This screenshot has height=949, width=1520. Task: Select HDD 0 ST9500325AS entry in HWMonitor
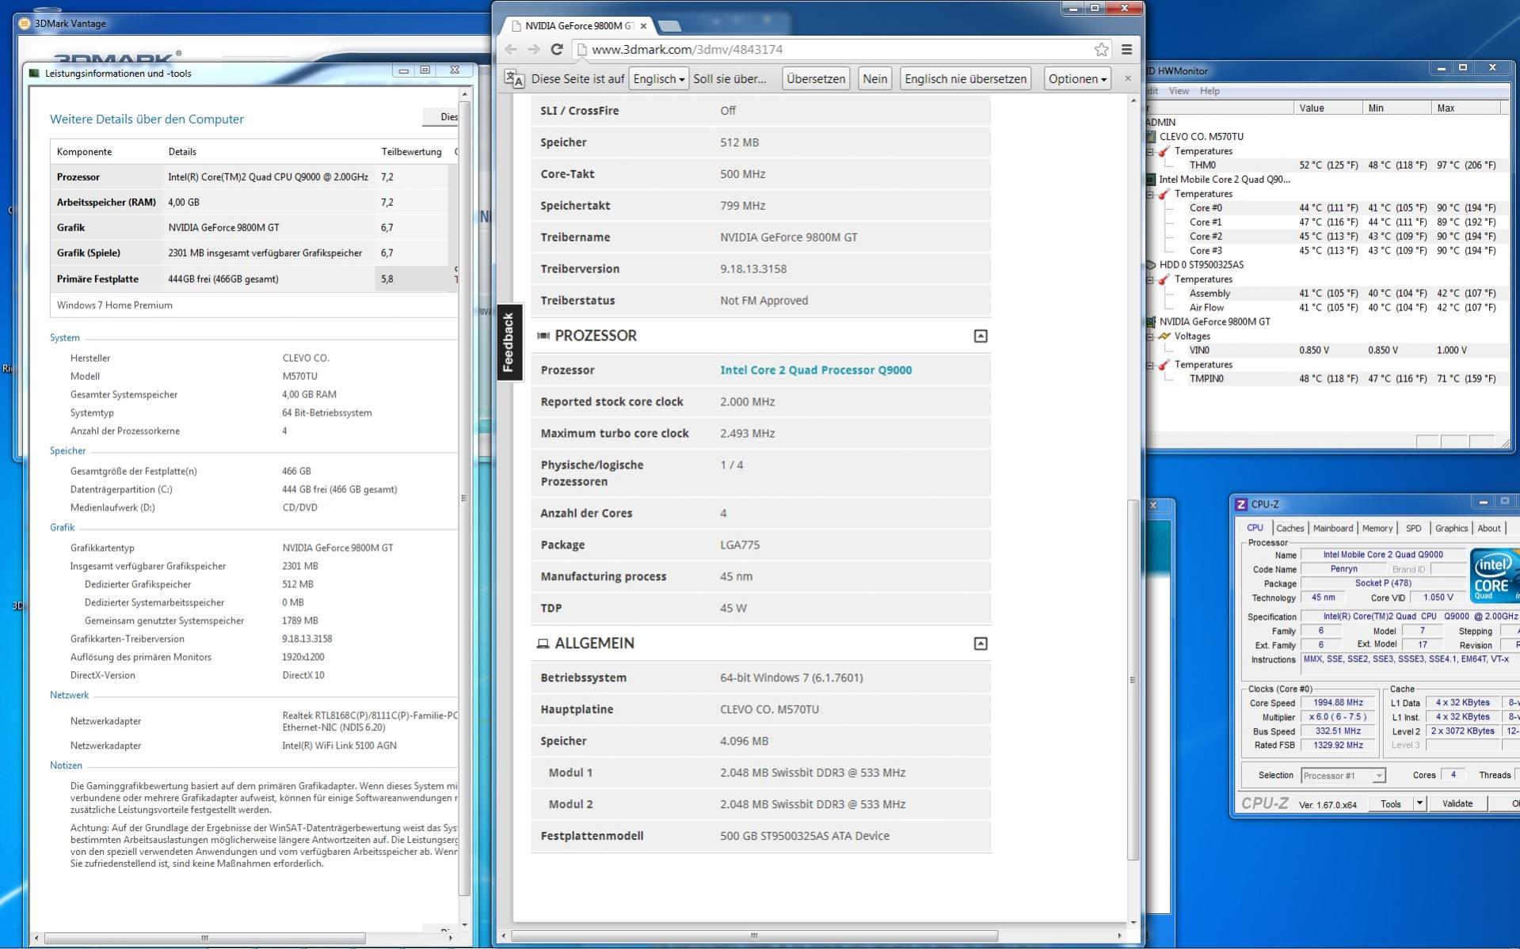coord(1202,265)
